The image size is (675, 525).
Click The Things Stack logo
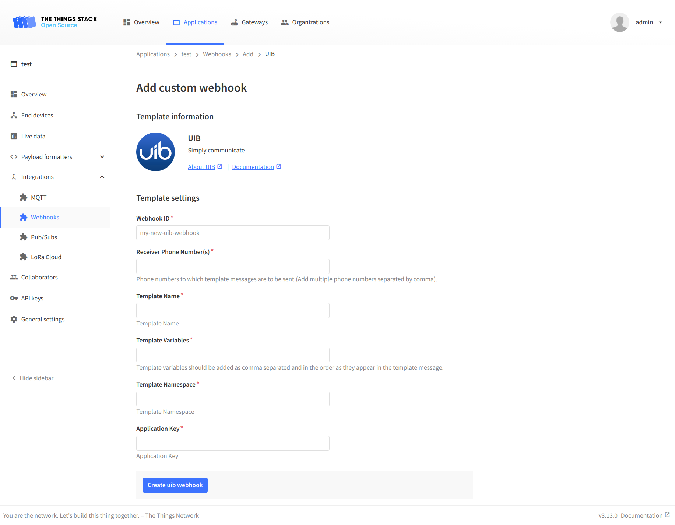[x=55, y=22]
